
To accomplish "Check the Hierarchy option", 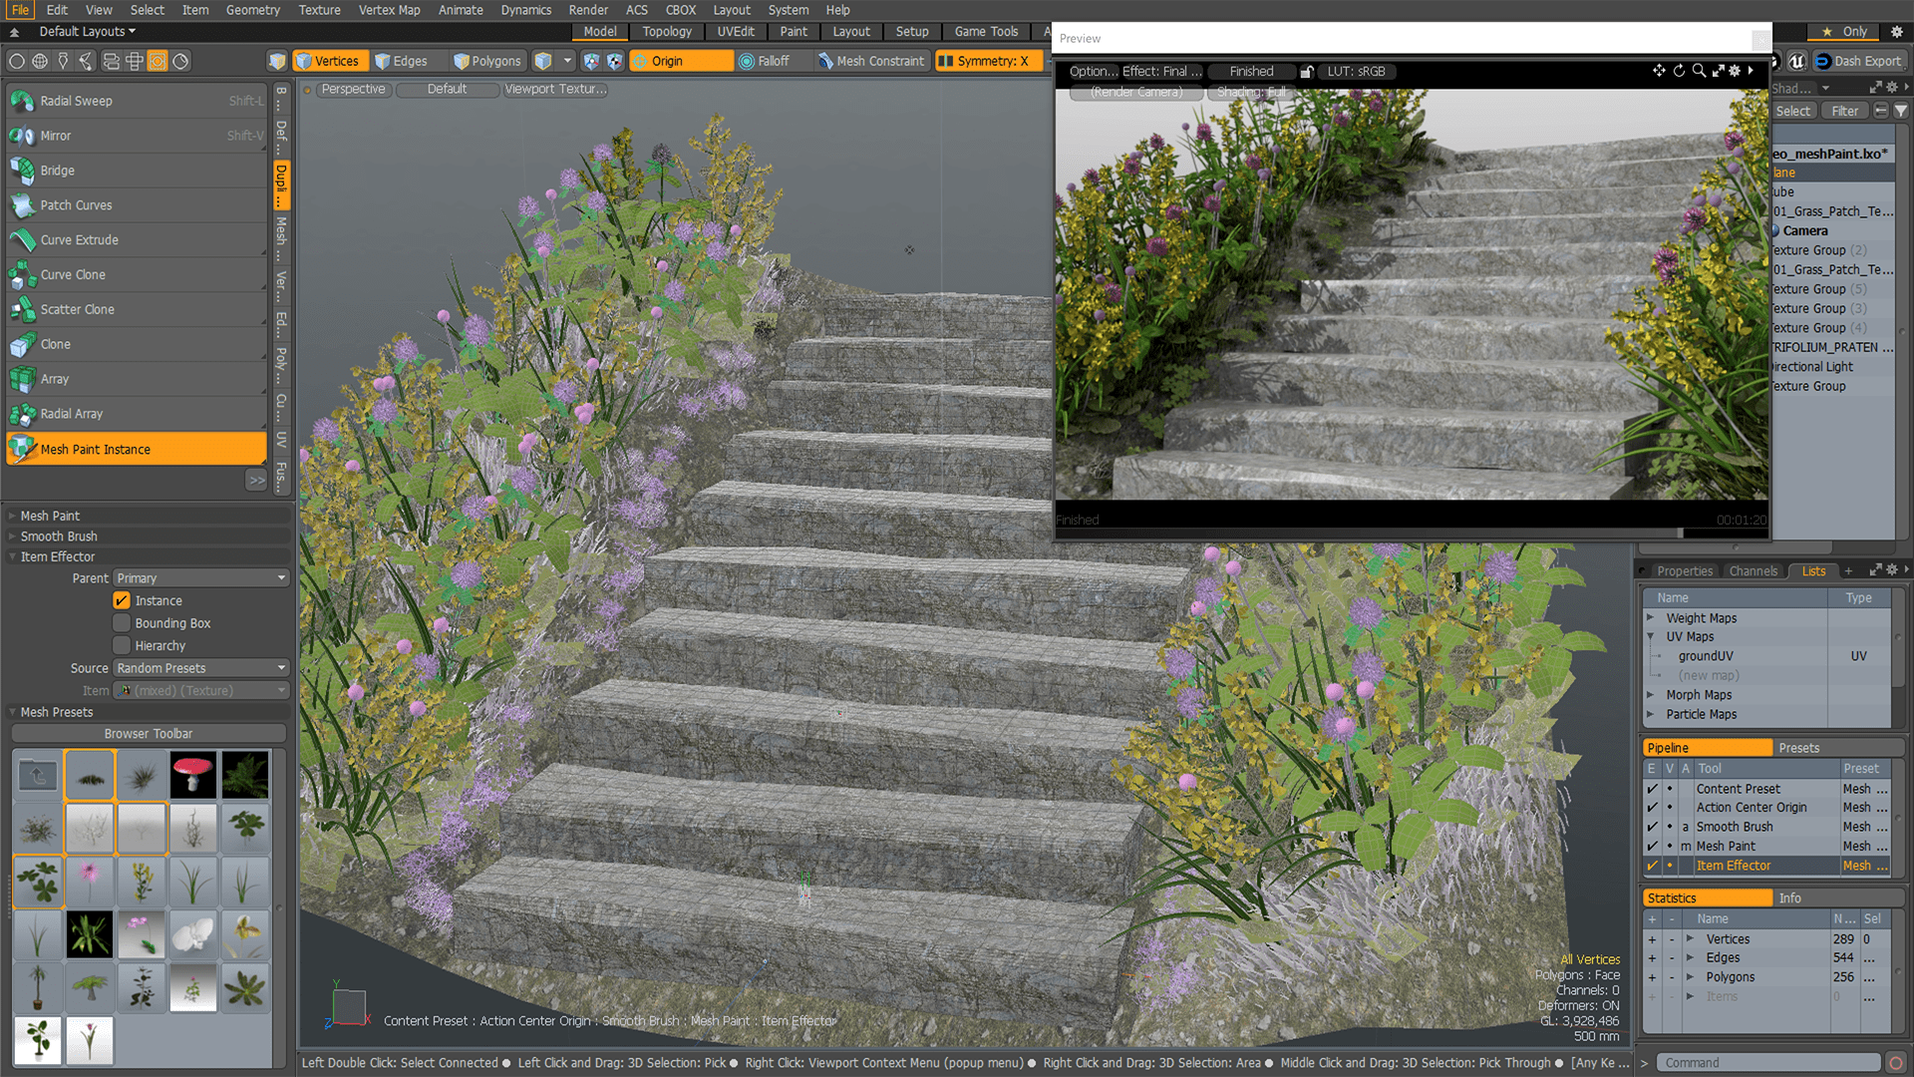I will click(122, 645).
